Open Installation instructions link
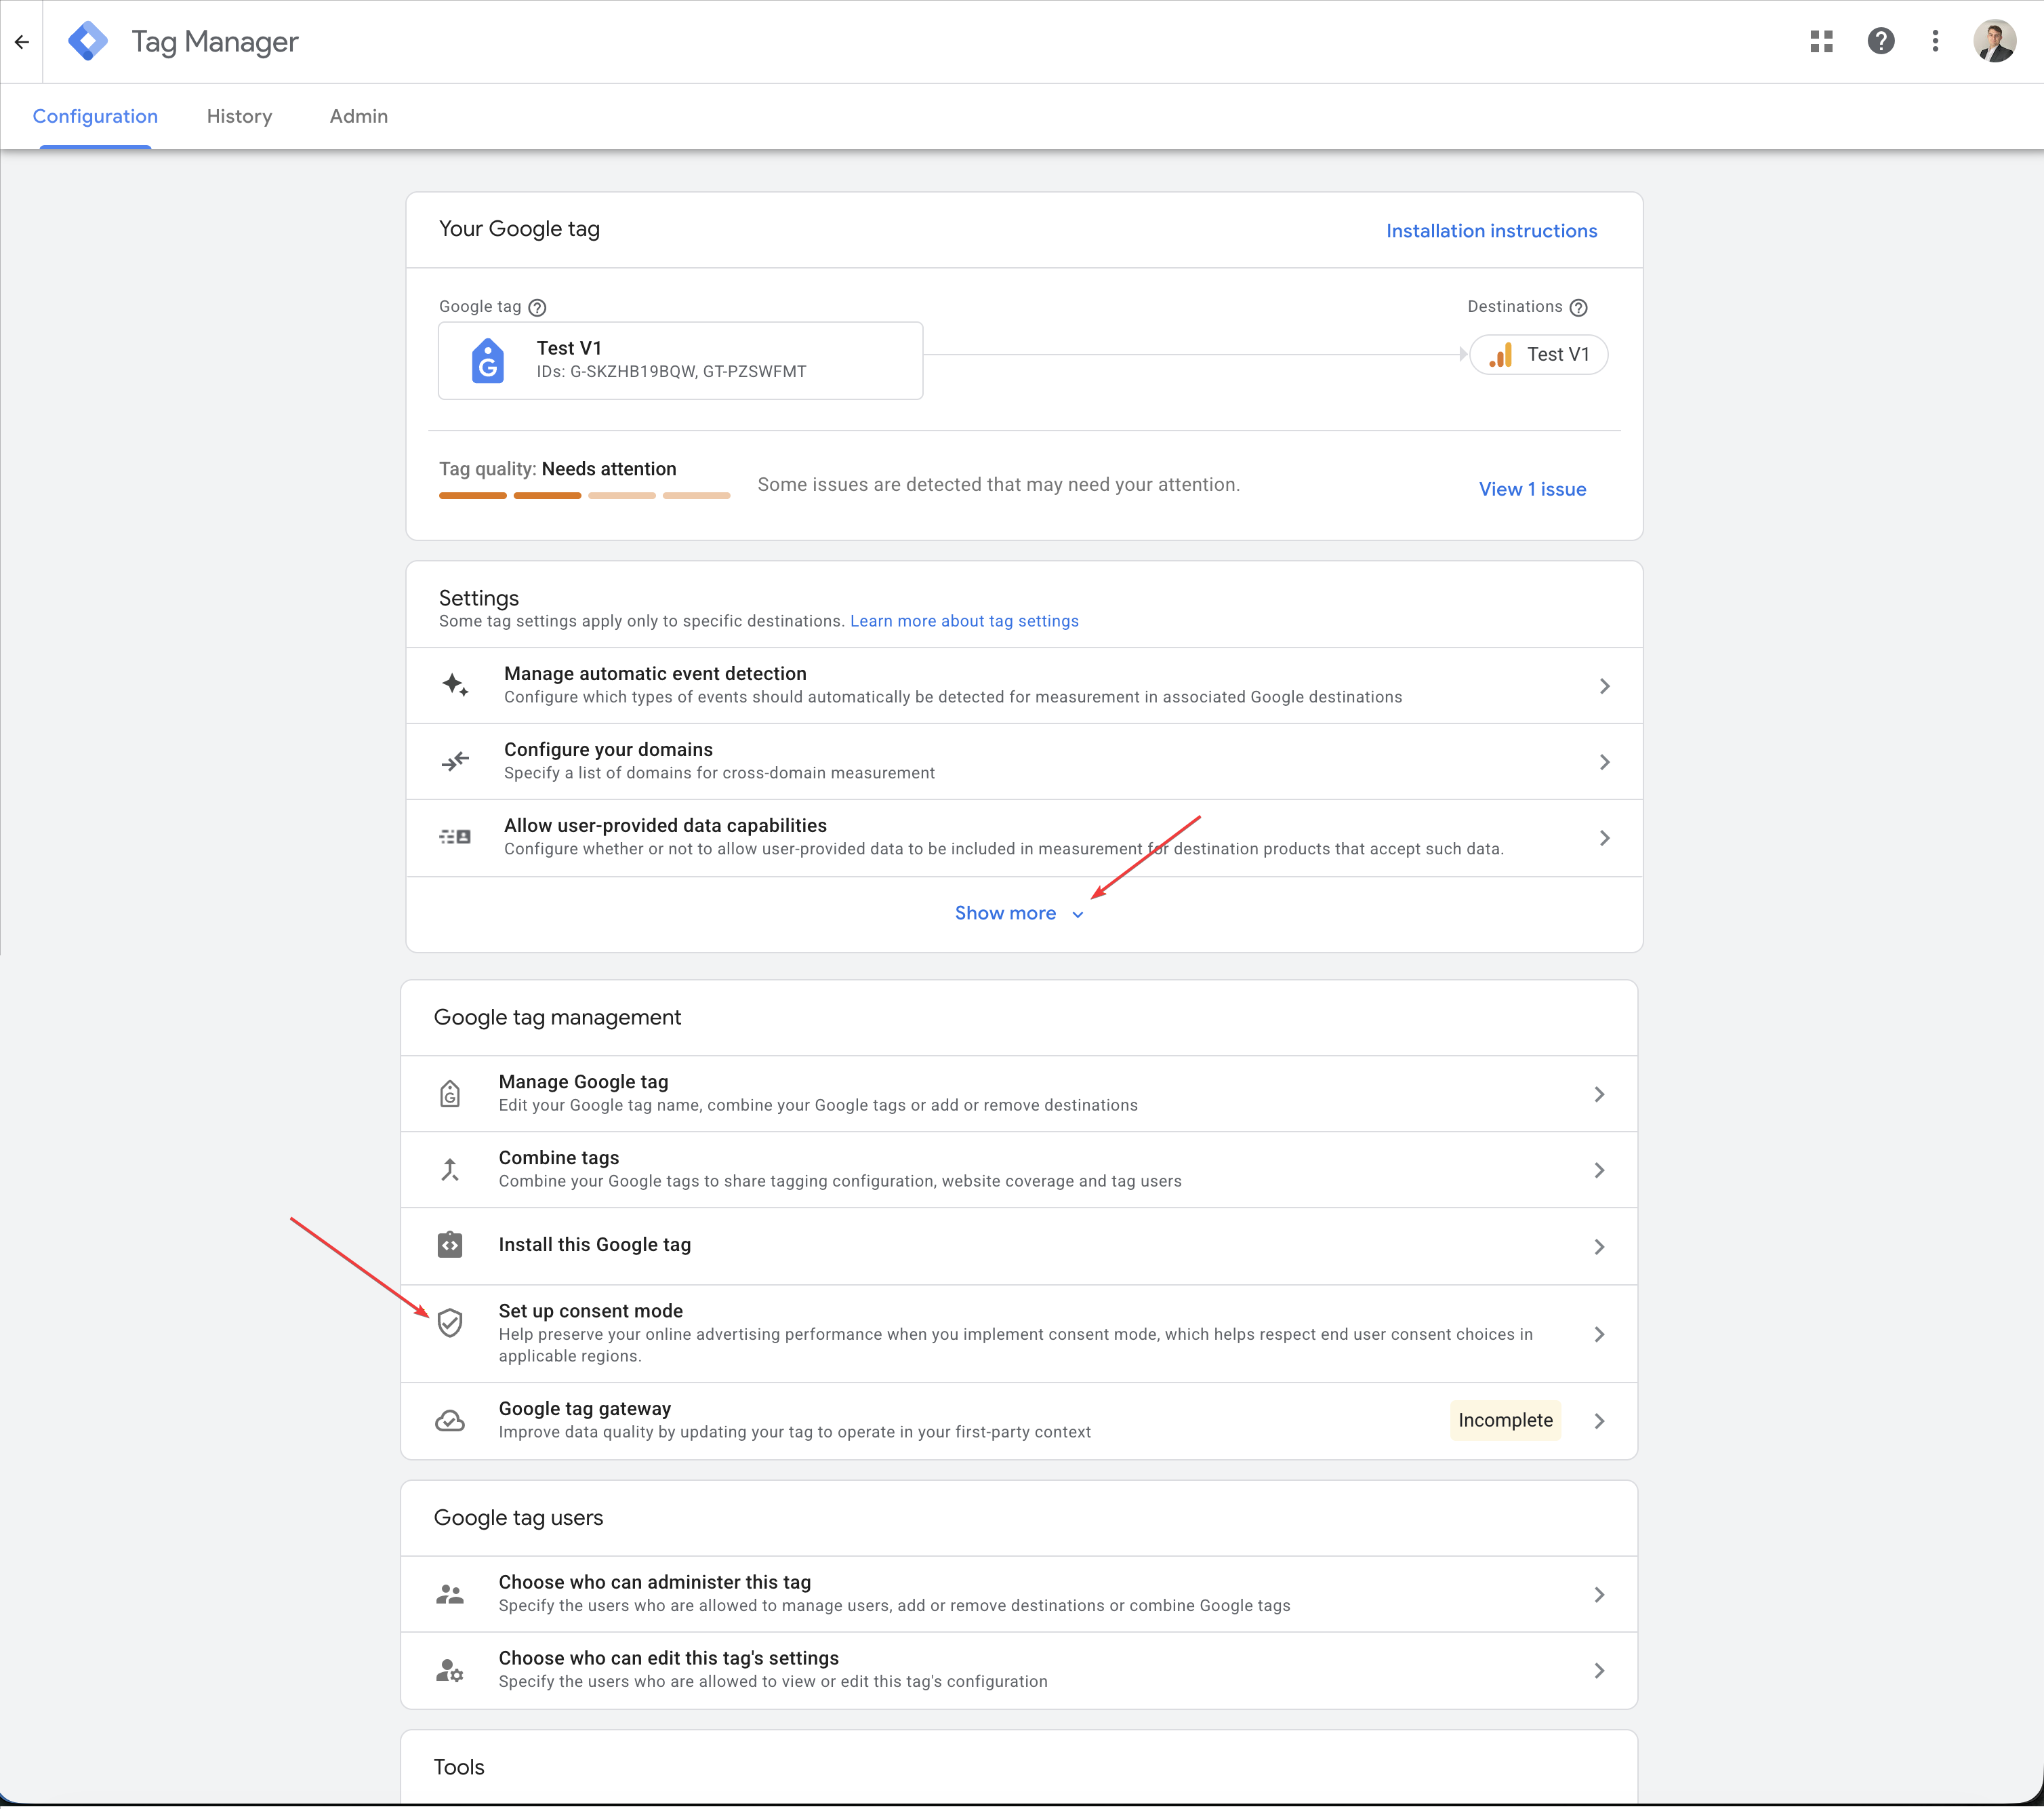 [x=1491, y=231]
